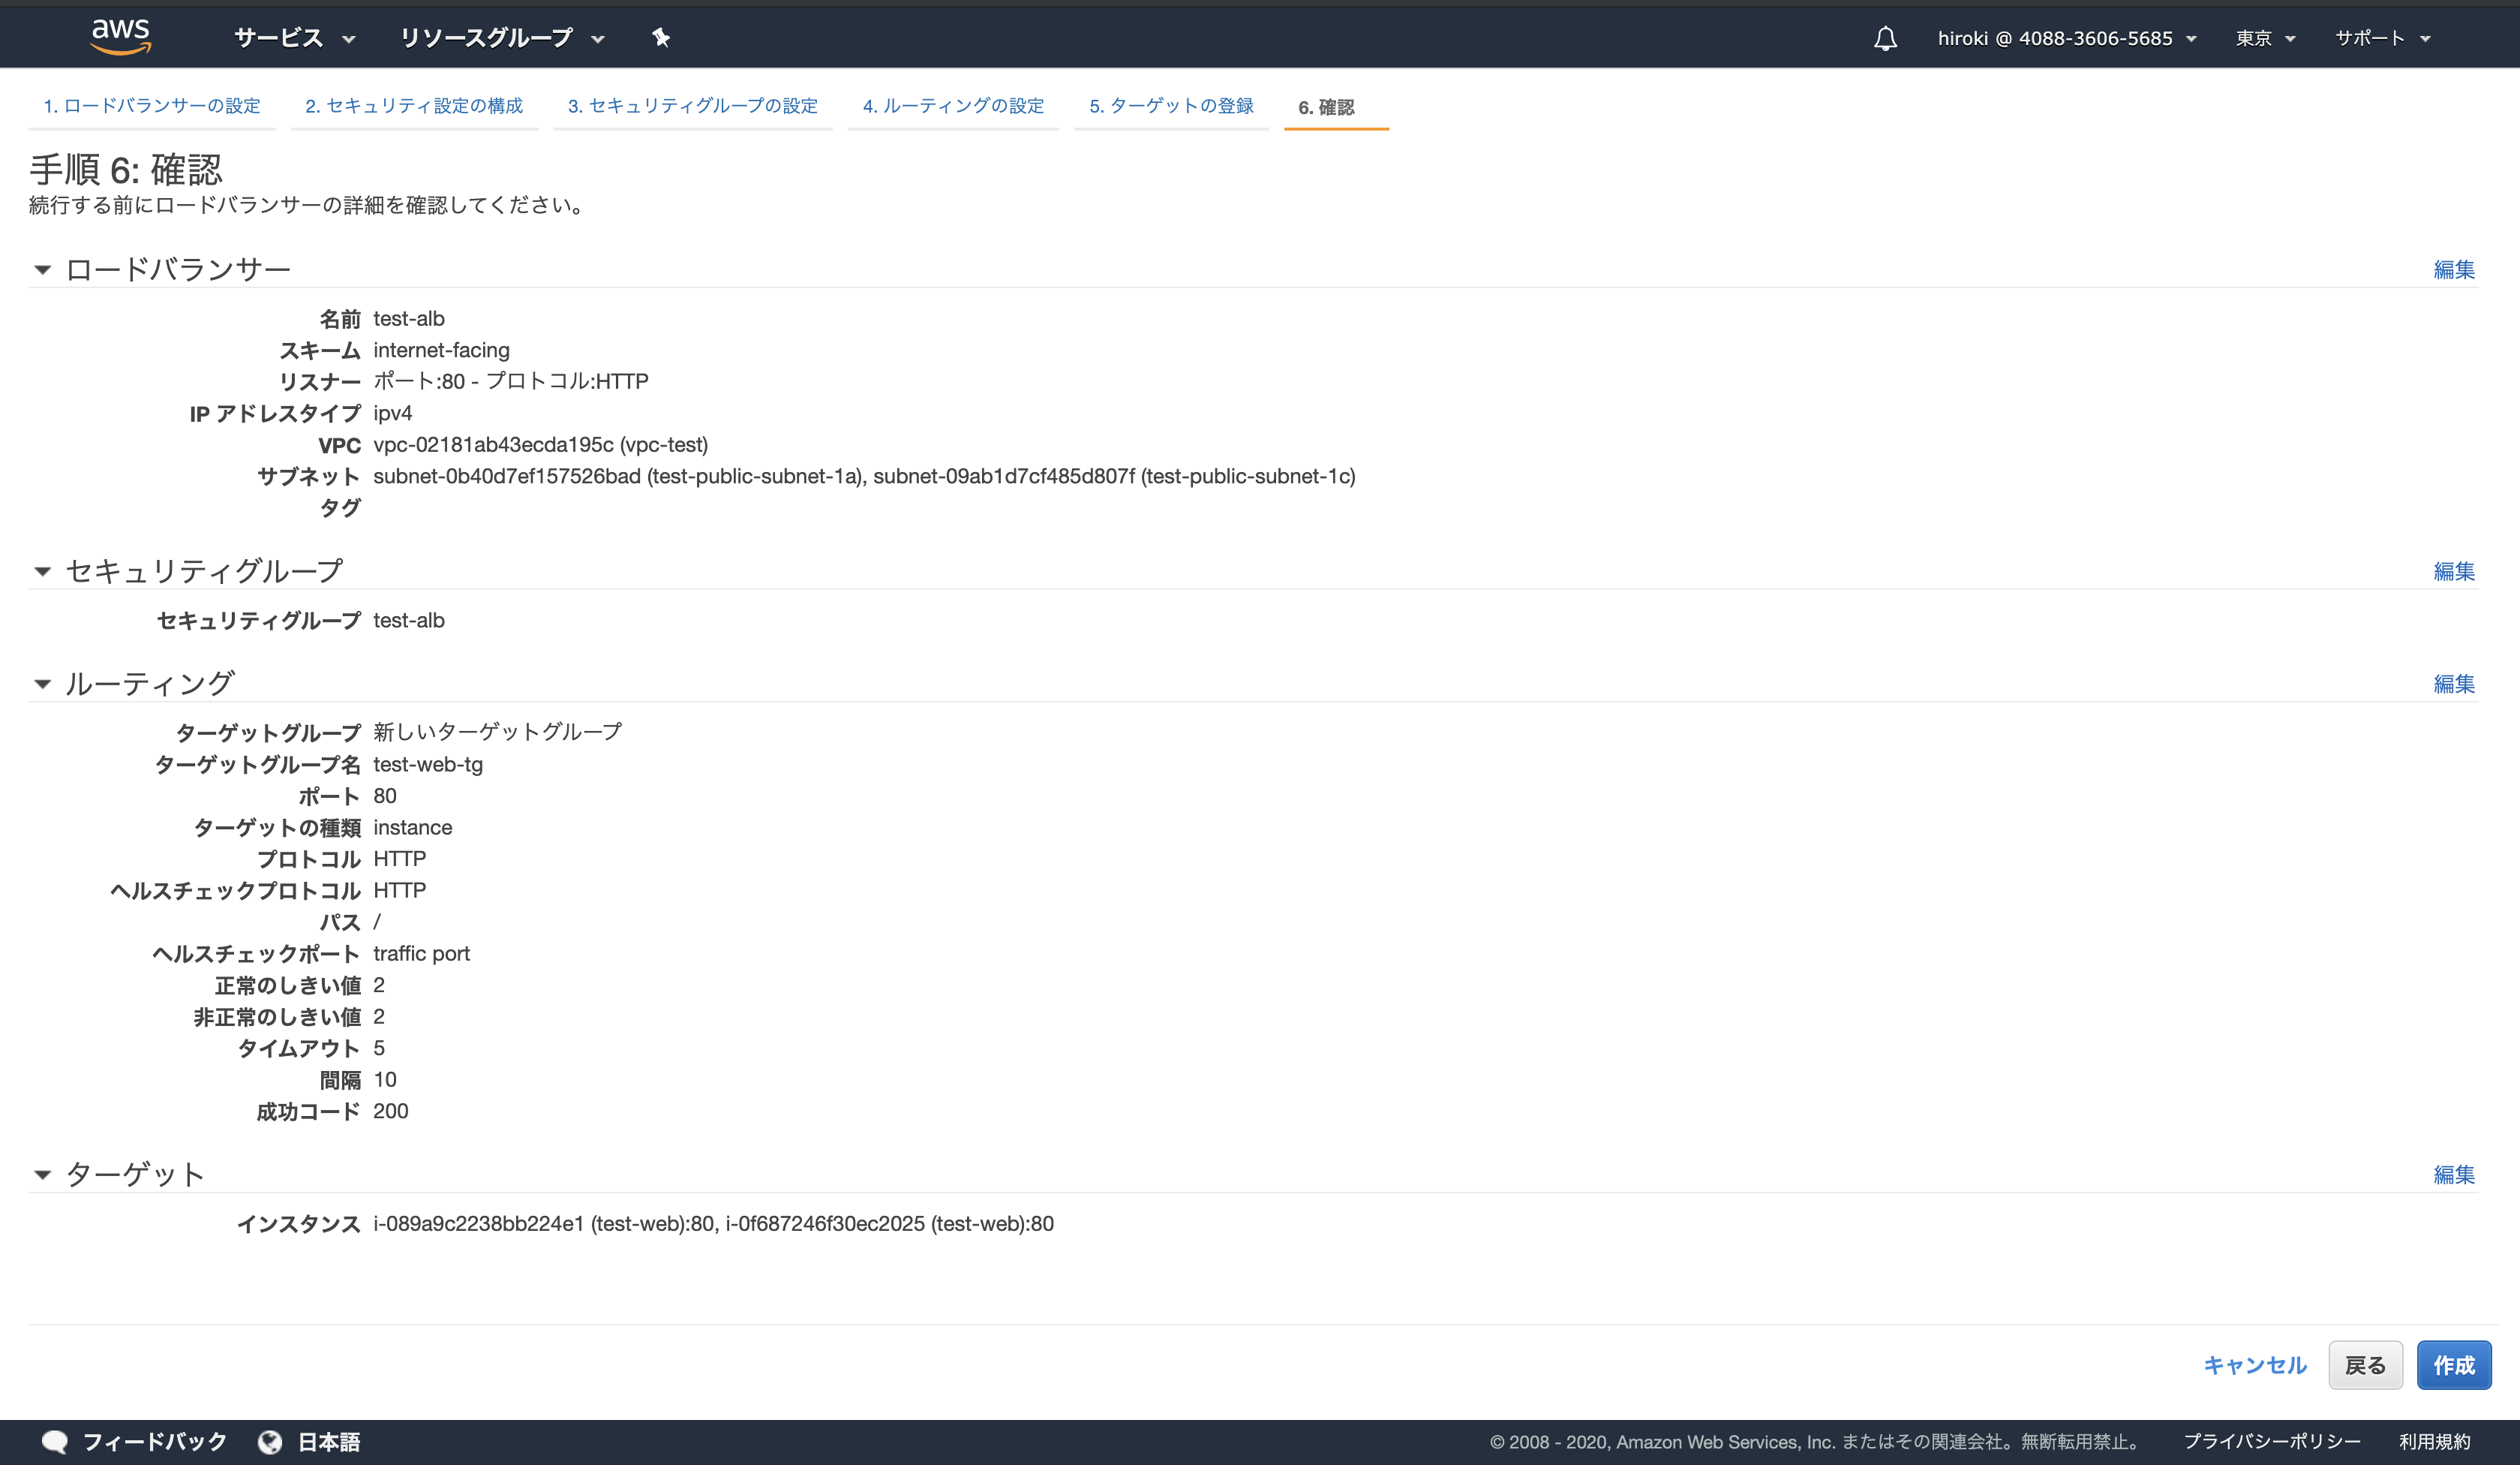Open the サポート menu
This screenshot has width=2520, height=1465.
2382,38
